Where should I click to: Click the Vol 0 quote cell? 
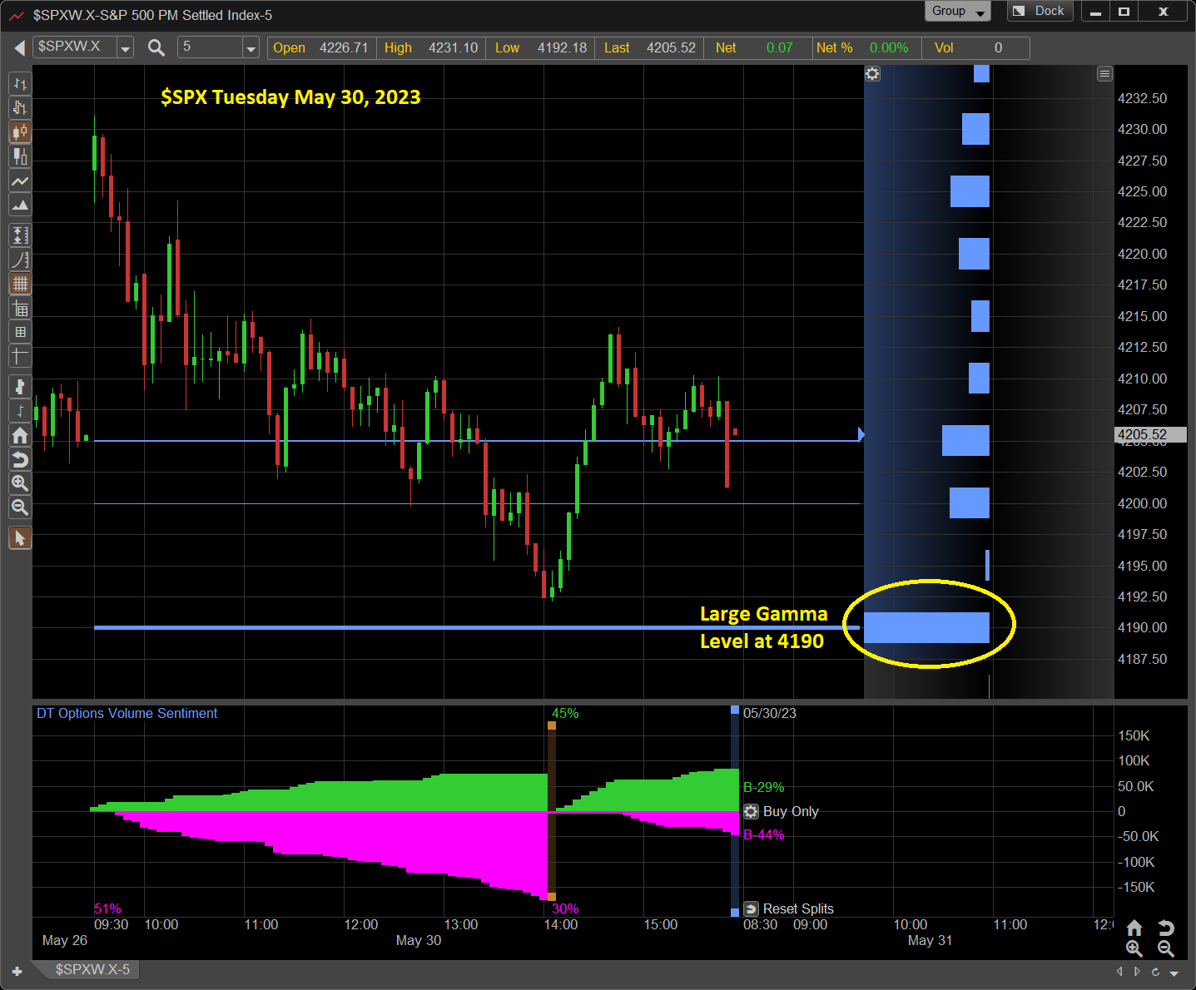point(975,48)
